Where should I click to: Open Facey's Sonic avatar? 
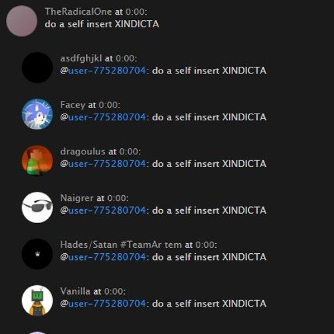(37, 114)
